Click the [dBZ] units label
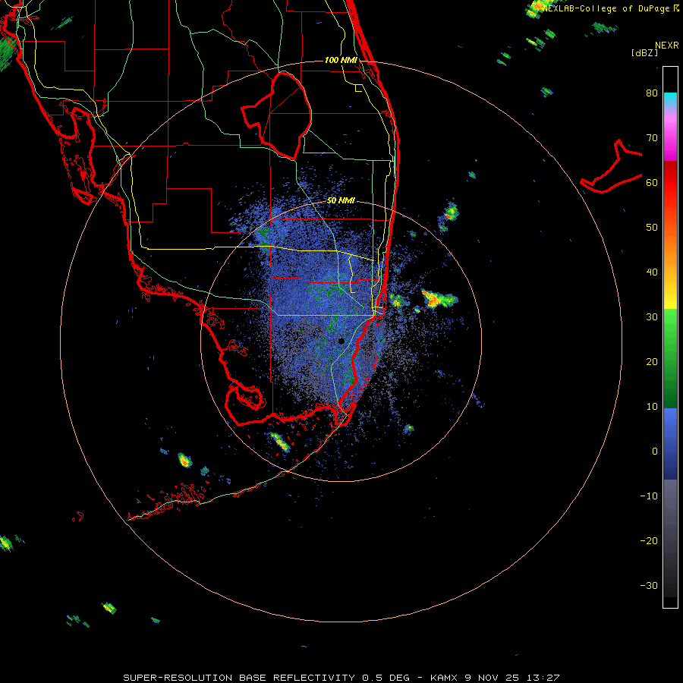 point(644,52)
